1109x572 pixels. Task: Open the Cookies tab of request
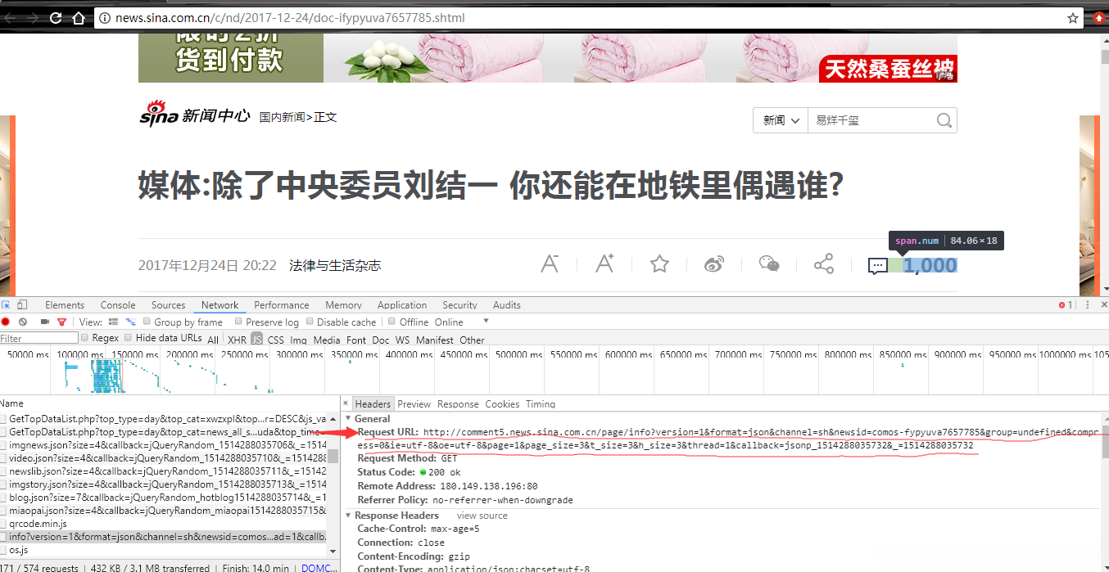502,403
